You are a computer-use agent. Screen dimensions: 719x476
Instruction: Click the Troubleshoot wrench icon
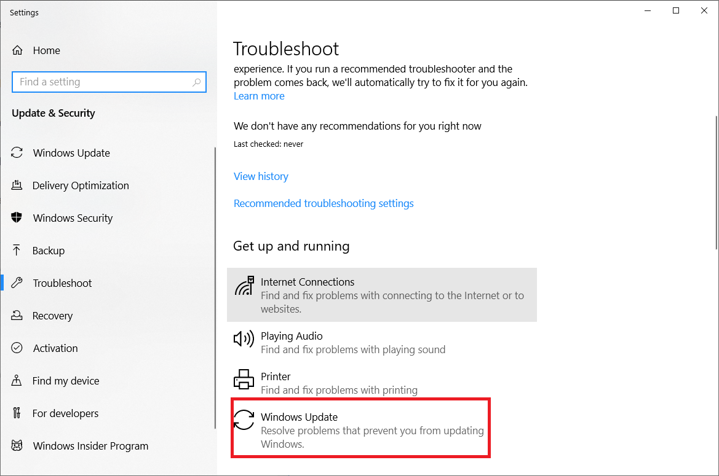pyautogui.click(x=17, y=283)
